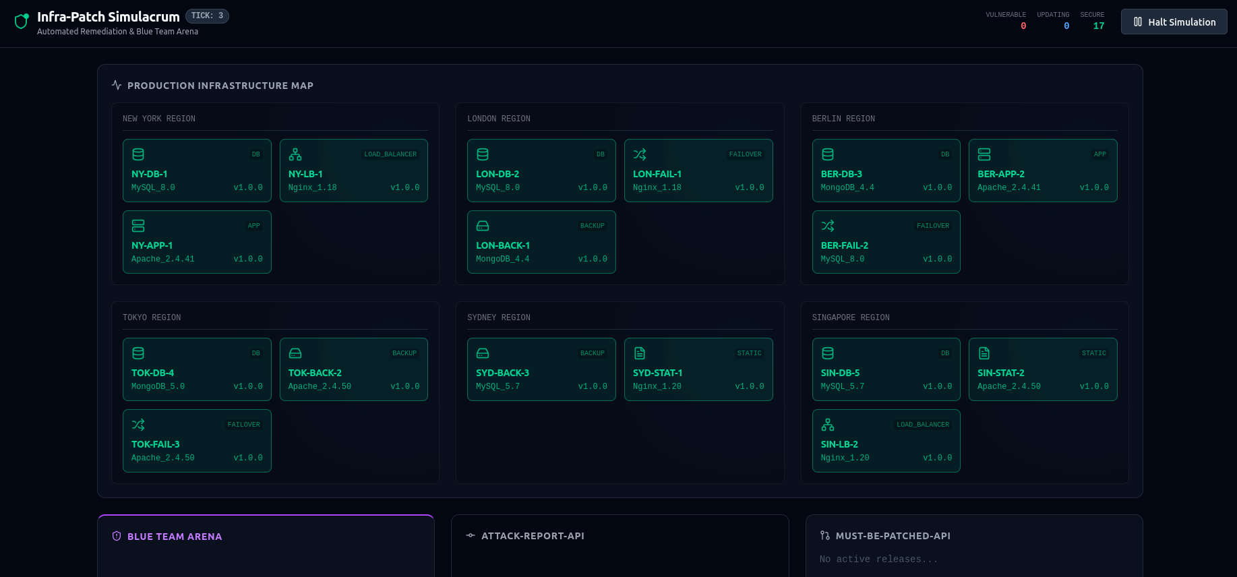Viewport: 1237px width, 577px height.
Task: Click the shield logo icon in header
Action: [22, 22]
